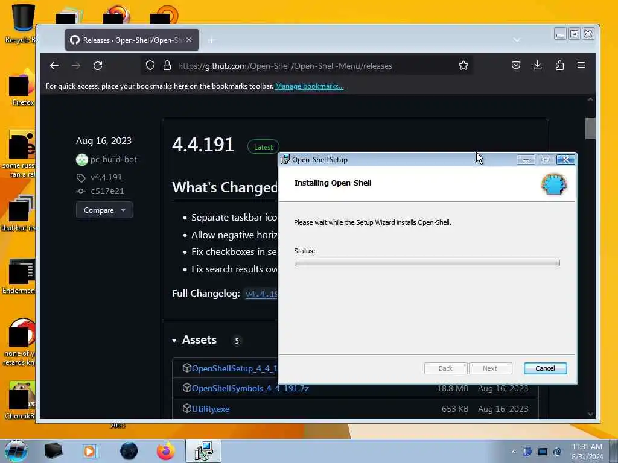Open the Firefox downloads panel
Screen dimensions: 618x463
coord(538,65)
